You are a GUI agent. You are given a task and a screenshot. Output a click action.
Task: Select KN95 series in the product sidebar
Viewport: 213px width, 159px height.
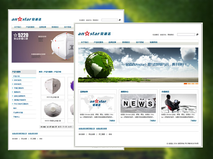[x=18, y=80]
